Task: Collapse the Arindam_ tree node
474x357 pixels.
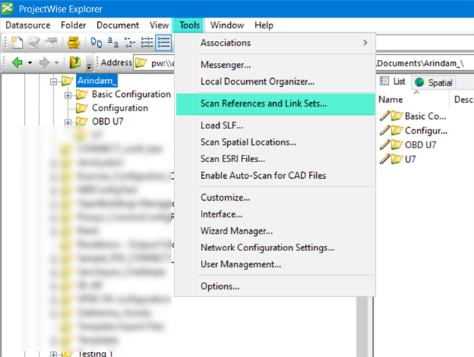Action: [x=53, y=82]
